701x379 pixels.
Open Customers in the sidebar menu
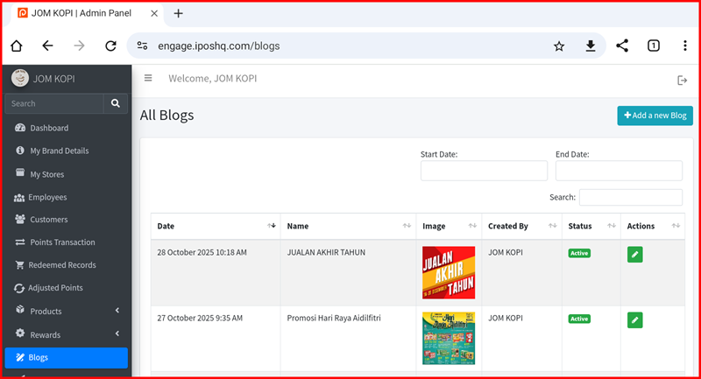pos(49,220)
